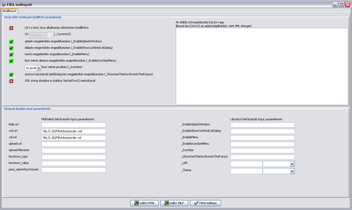Expand the _Theme combo box arrow
352x210 pixels.
(x=292, y=171)
